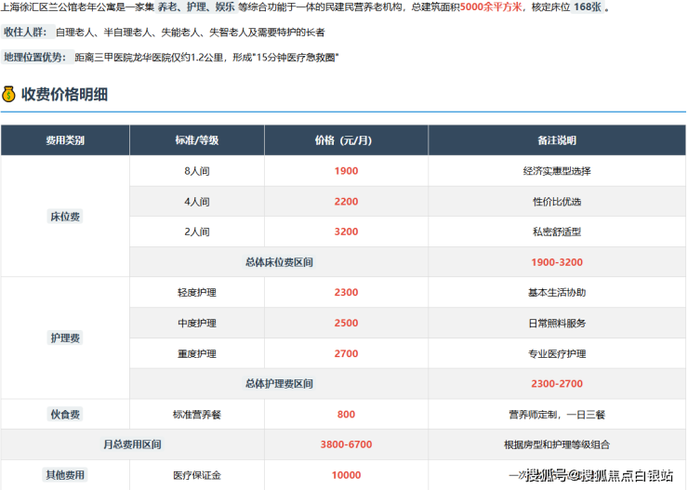Click the 收住人群 label tag
The height and width of the screenshot is (490, 688).
[25, 32]
